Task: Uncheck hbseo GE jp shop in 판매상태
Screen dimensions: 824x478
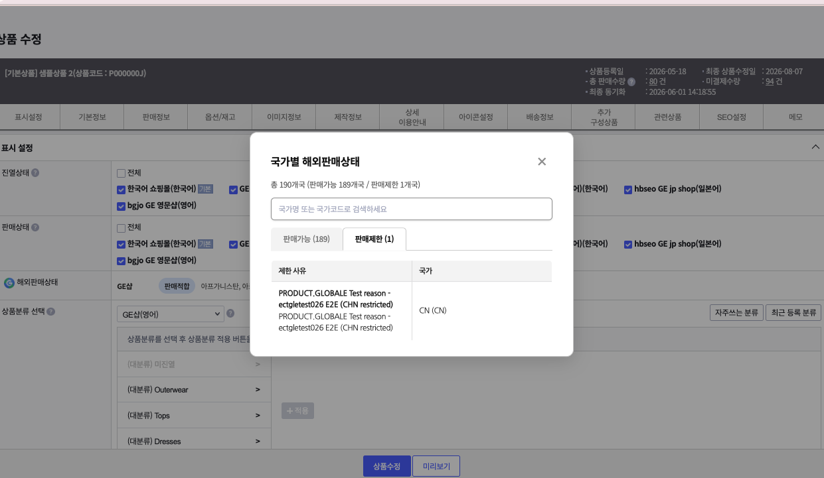Action: tap(628, 244)
